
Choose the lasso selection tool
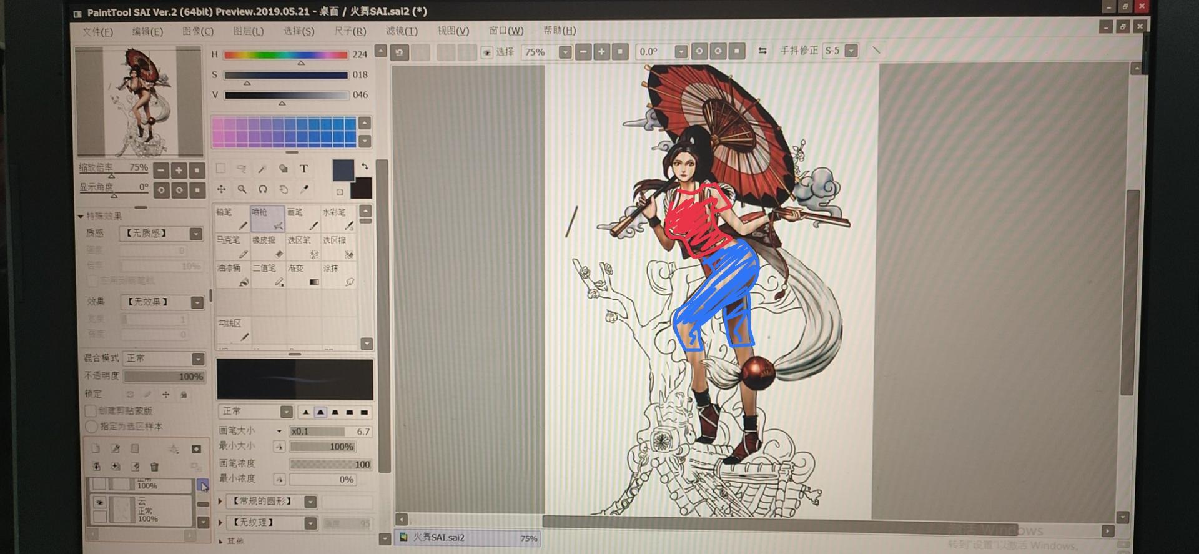pyautogui.click(x=241, y=168)
